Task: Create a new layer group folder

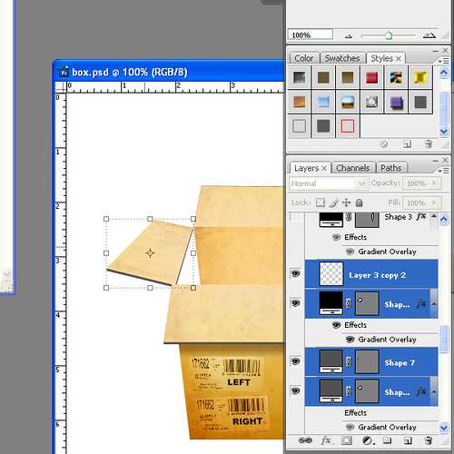Action: click(387, 440)
